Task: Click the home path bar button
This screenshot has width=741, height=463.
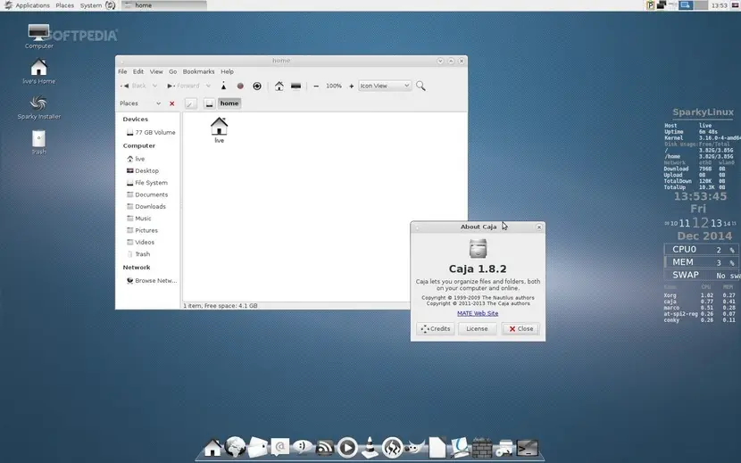Action: (229, 103)
